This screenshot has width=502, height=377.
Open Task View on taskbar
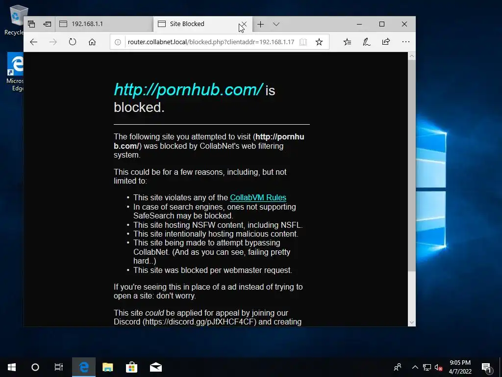(x=59, y=367)
